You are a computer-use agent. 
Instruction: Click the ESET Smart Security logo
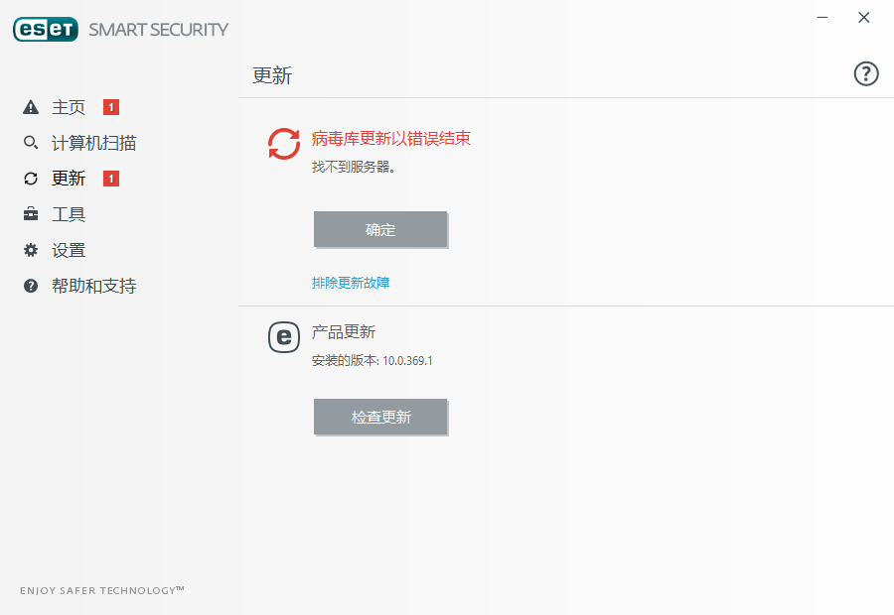click(120, 30)
